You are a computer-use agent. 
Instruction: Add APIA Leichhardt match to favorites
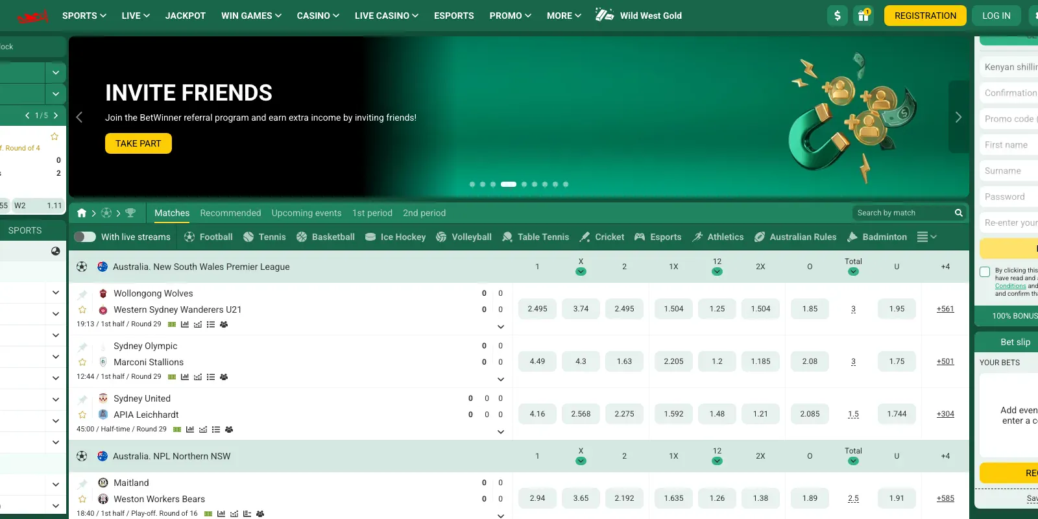(82, 415)
